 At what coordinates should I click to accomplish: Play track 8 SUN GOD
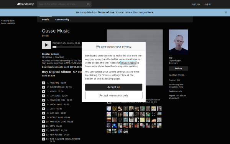(44, 113)
